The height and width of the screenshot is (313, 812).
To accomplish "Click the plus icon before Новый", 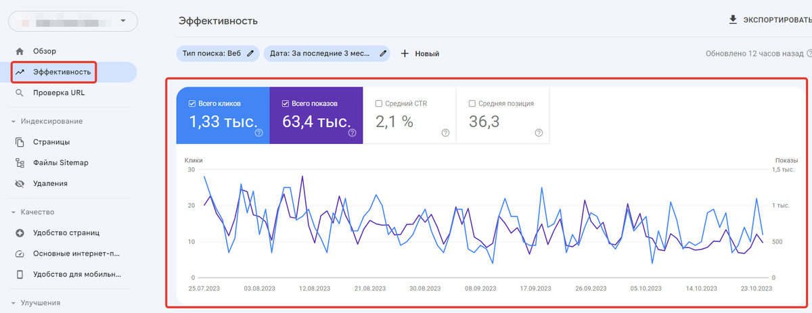I will pyautogui.click(x=405, y=53).
